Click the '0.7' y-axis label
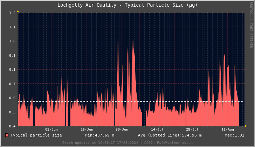Screen dimensions: 255x147 click(x=12, y=84)
